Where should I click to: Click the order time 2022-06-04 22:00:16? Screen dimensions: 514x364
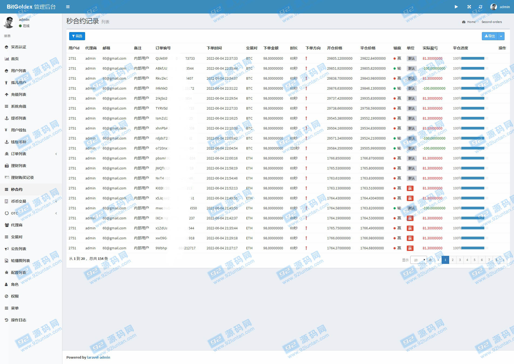click(x=222, y=158)
